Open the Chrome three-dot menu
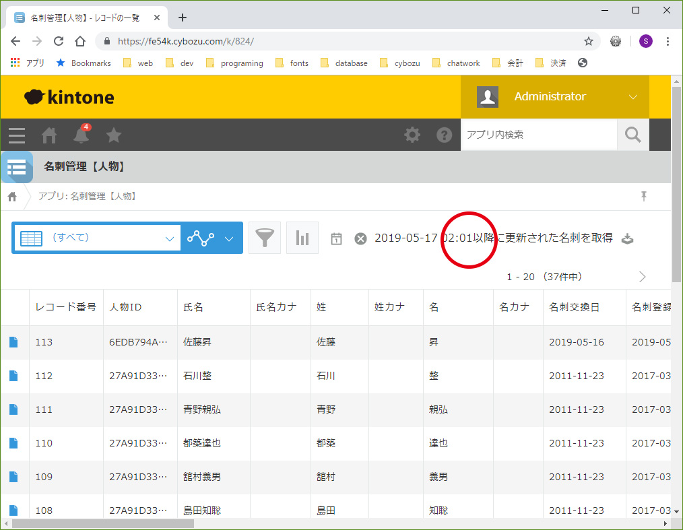This screenshot has width=683, height=530. tap(668, 41)
